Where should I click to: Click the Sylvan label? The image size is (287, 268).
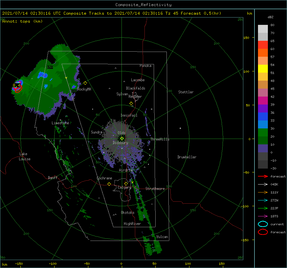coord(122,94)
